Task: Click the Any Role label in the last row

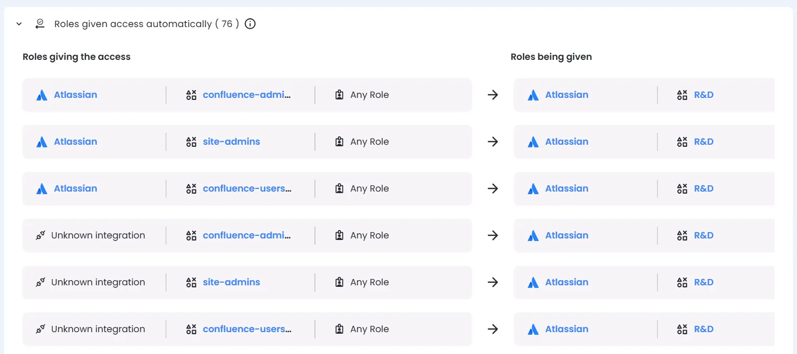Action: point(370,329)
